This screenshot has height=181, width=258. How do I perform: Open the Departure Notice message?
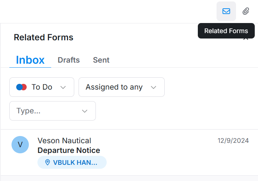pyautogui.click(x=69, y=150)
